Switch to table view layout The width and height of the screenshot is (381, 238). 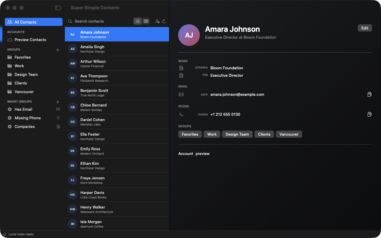pos(146,21)
